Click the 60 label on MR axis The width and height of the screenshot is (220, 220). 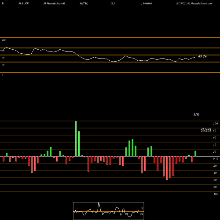click(x=215, y=138)
